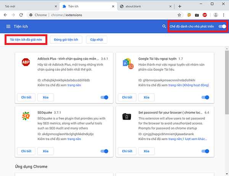This screenshot has width=229, height=176.
Task: Open Chi tiết for Set password extension
Action: pos(127,151)
